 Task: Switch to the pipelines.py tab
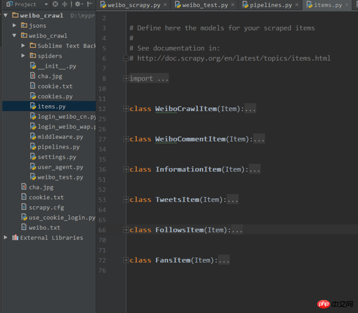[270, 5]
